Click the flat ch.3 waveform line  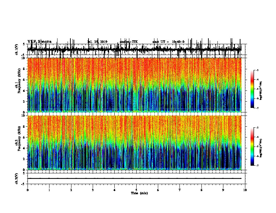(135, 179)
